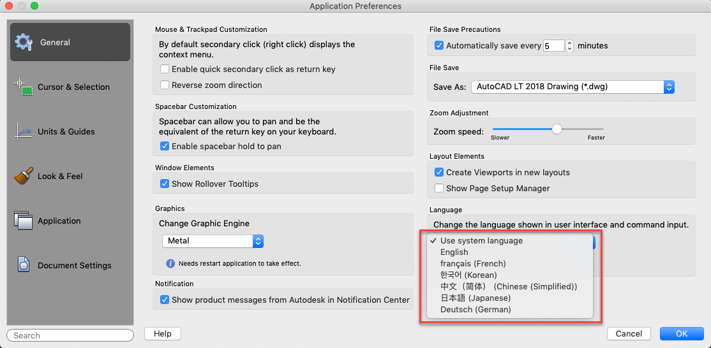This screenshot has height=348, width=711.
Task: Open Look & Feel paintbrush icon
Action: pyautogui.click(x=24, y=176)
